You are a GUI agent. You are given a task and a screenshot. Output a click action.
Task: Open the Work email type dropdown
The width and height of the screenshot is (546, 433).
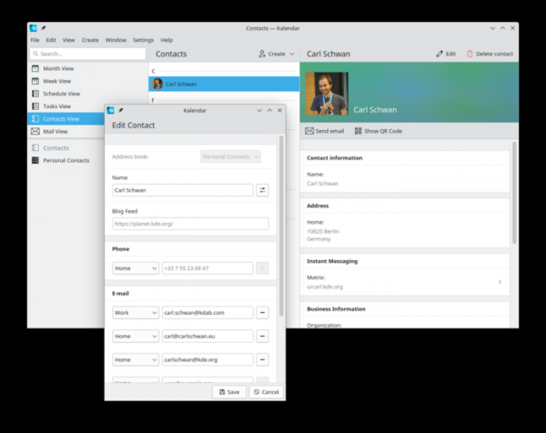(135, 312)
